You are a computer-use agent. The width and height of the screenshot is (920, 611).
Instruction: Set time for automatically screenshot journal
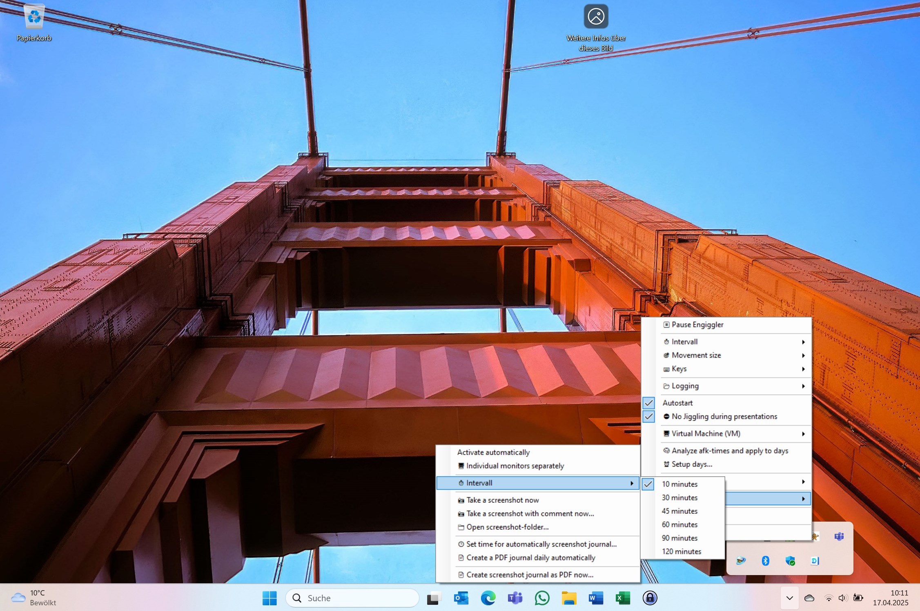pyautogui.click(x=538, y=544)
